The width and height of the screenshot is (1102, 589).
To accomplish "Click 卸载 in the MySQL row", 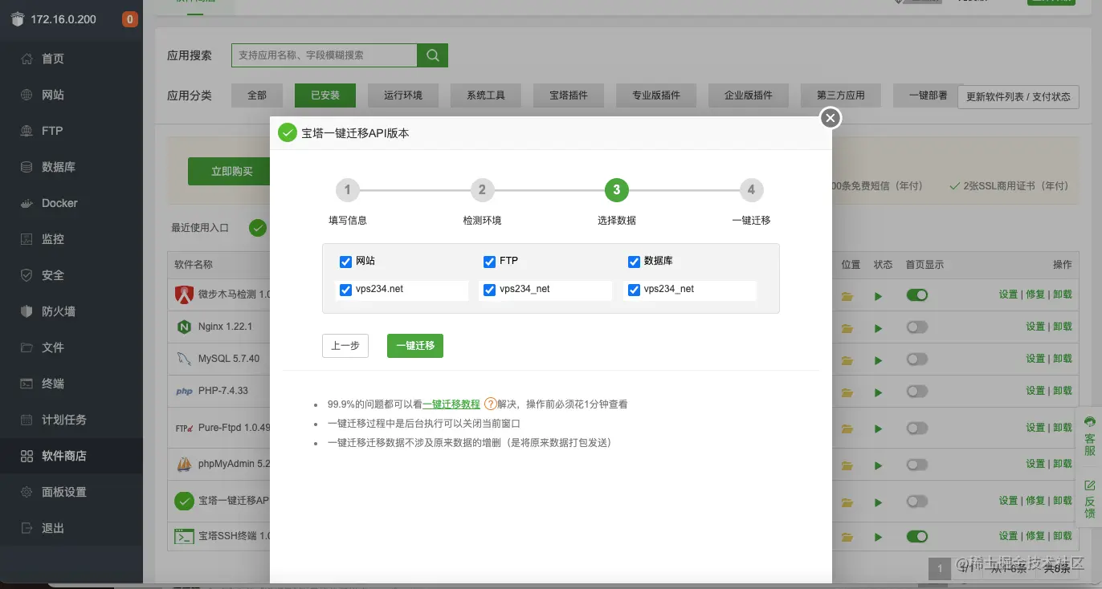I will click(x=1063, y=359).
